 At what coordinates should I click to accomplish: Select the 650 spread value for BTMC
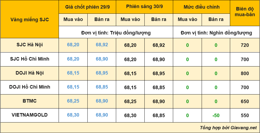point(245,101)
